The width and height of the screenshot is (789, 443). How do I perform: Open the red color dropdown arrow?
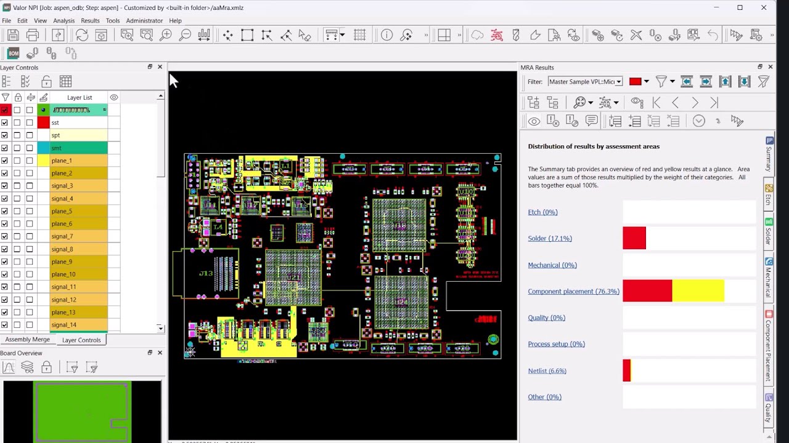(647, 81)
